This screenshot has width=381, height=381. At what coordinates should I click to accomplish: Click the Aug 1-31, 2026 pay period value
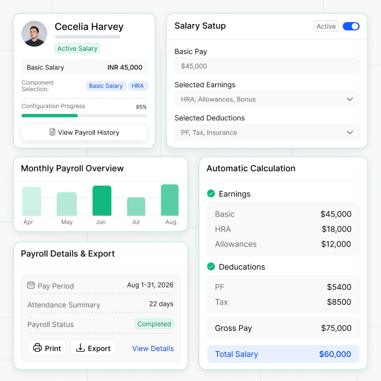tap(150, 285)
